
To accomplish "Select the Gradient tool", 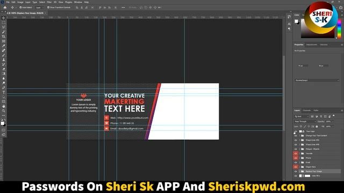I will [x=4, y=74].
